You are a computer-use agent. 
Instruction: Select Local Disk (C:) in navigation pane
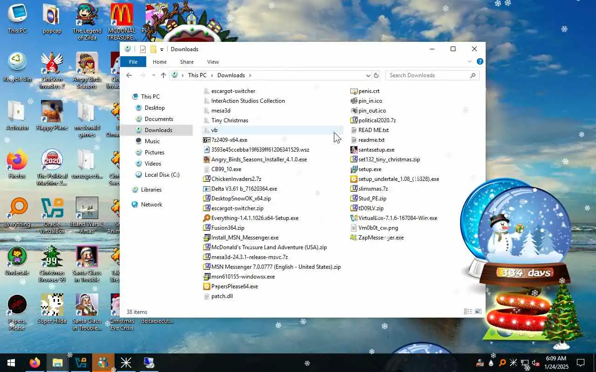(x=162, y=174)
